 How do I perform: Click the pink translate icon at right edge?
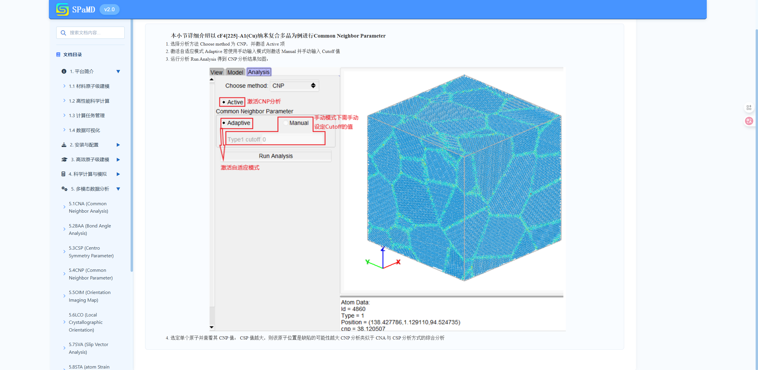coord(749,121)
